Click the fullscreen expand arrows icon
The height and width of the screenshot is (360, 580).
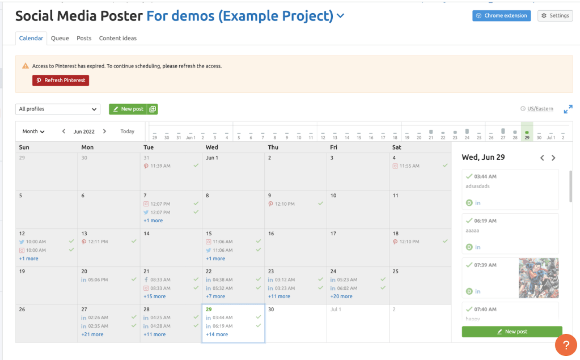[568, 109]
